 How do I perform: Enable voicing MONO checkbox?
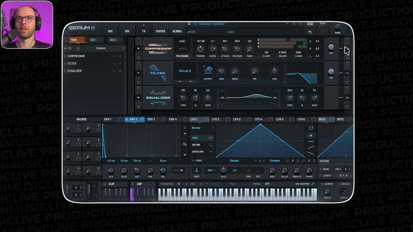tap(320, 169)
